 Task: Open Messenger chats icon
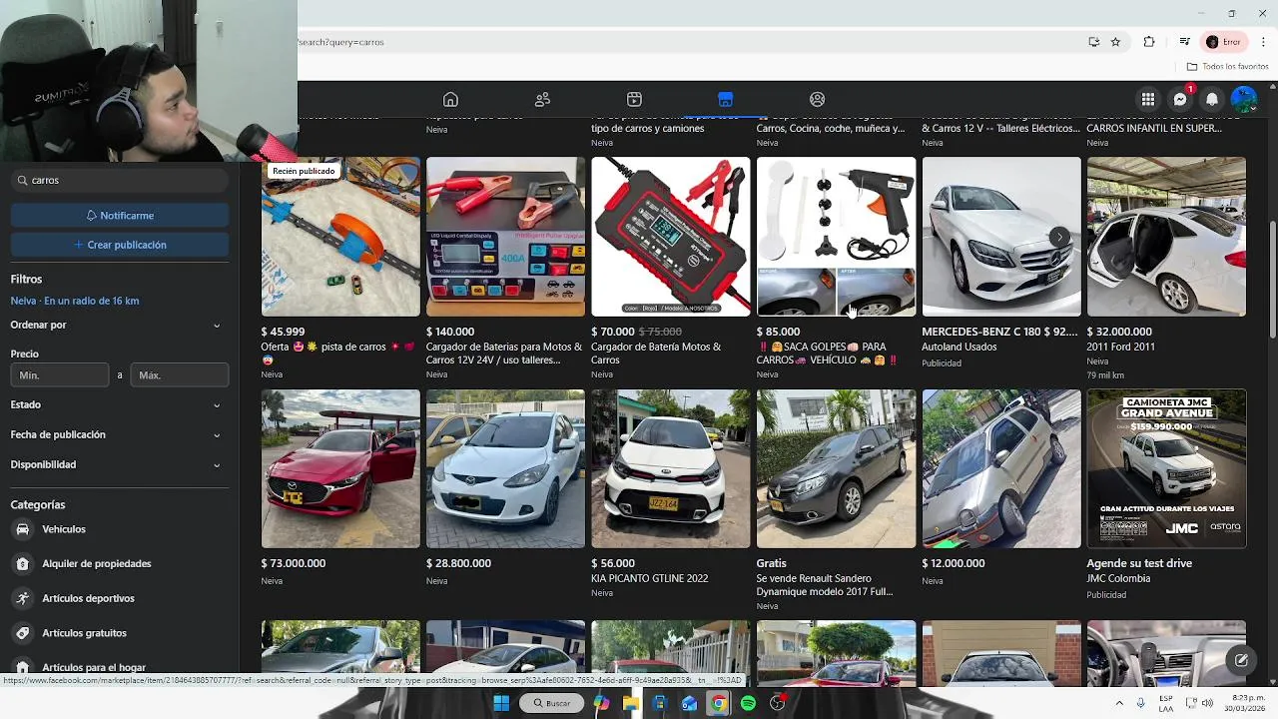coord(1180,99)
